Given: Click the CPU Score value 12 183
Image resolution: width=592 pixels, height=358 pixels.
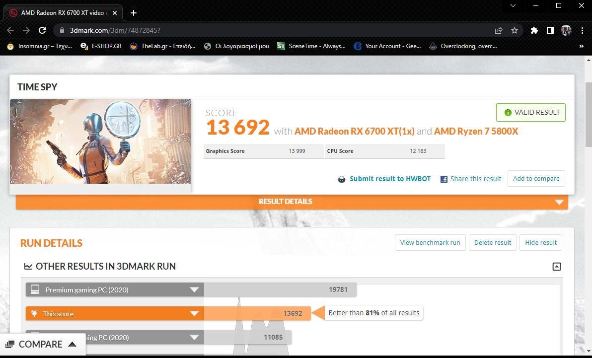Looking at the screenshot, I should click(x=418, y=151).
